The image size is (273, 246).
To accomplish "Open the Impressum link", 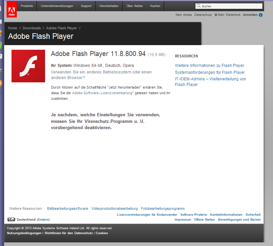I will coord(183,220).
